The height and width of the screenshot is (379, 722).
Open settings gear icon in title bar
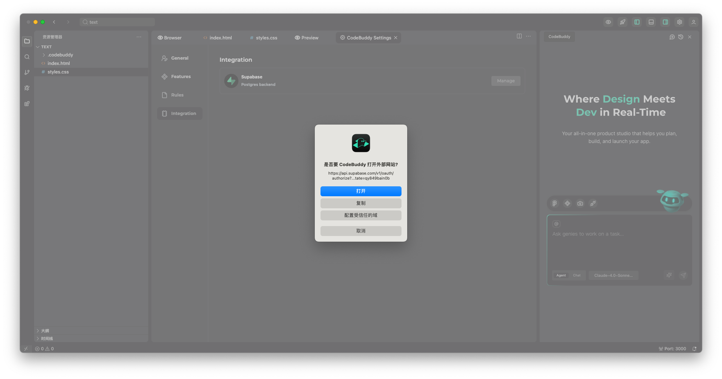pyautogui.click(x=679, y=22)
